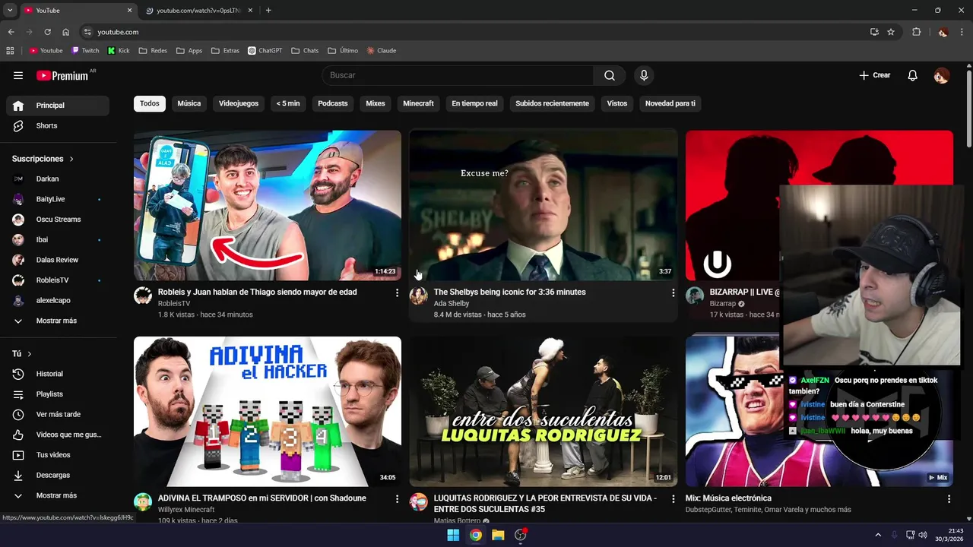Select the Subidos recientemente chip

(552, 103)
